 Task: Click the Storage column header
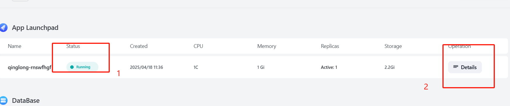click(x=393, y=46)
